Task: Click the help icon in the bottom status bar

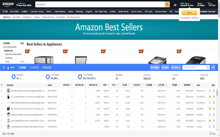Action: (x=210, y=134)
